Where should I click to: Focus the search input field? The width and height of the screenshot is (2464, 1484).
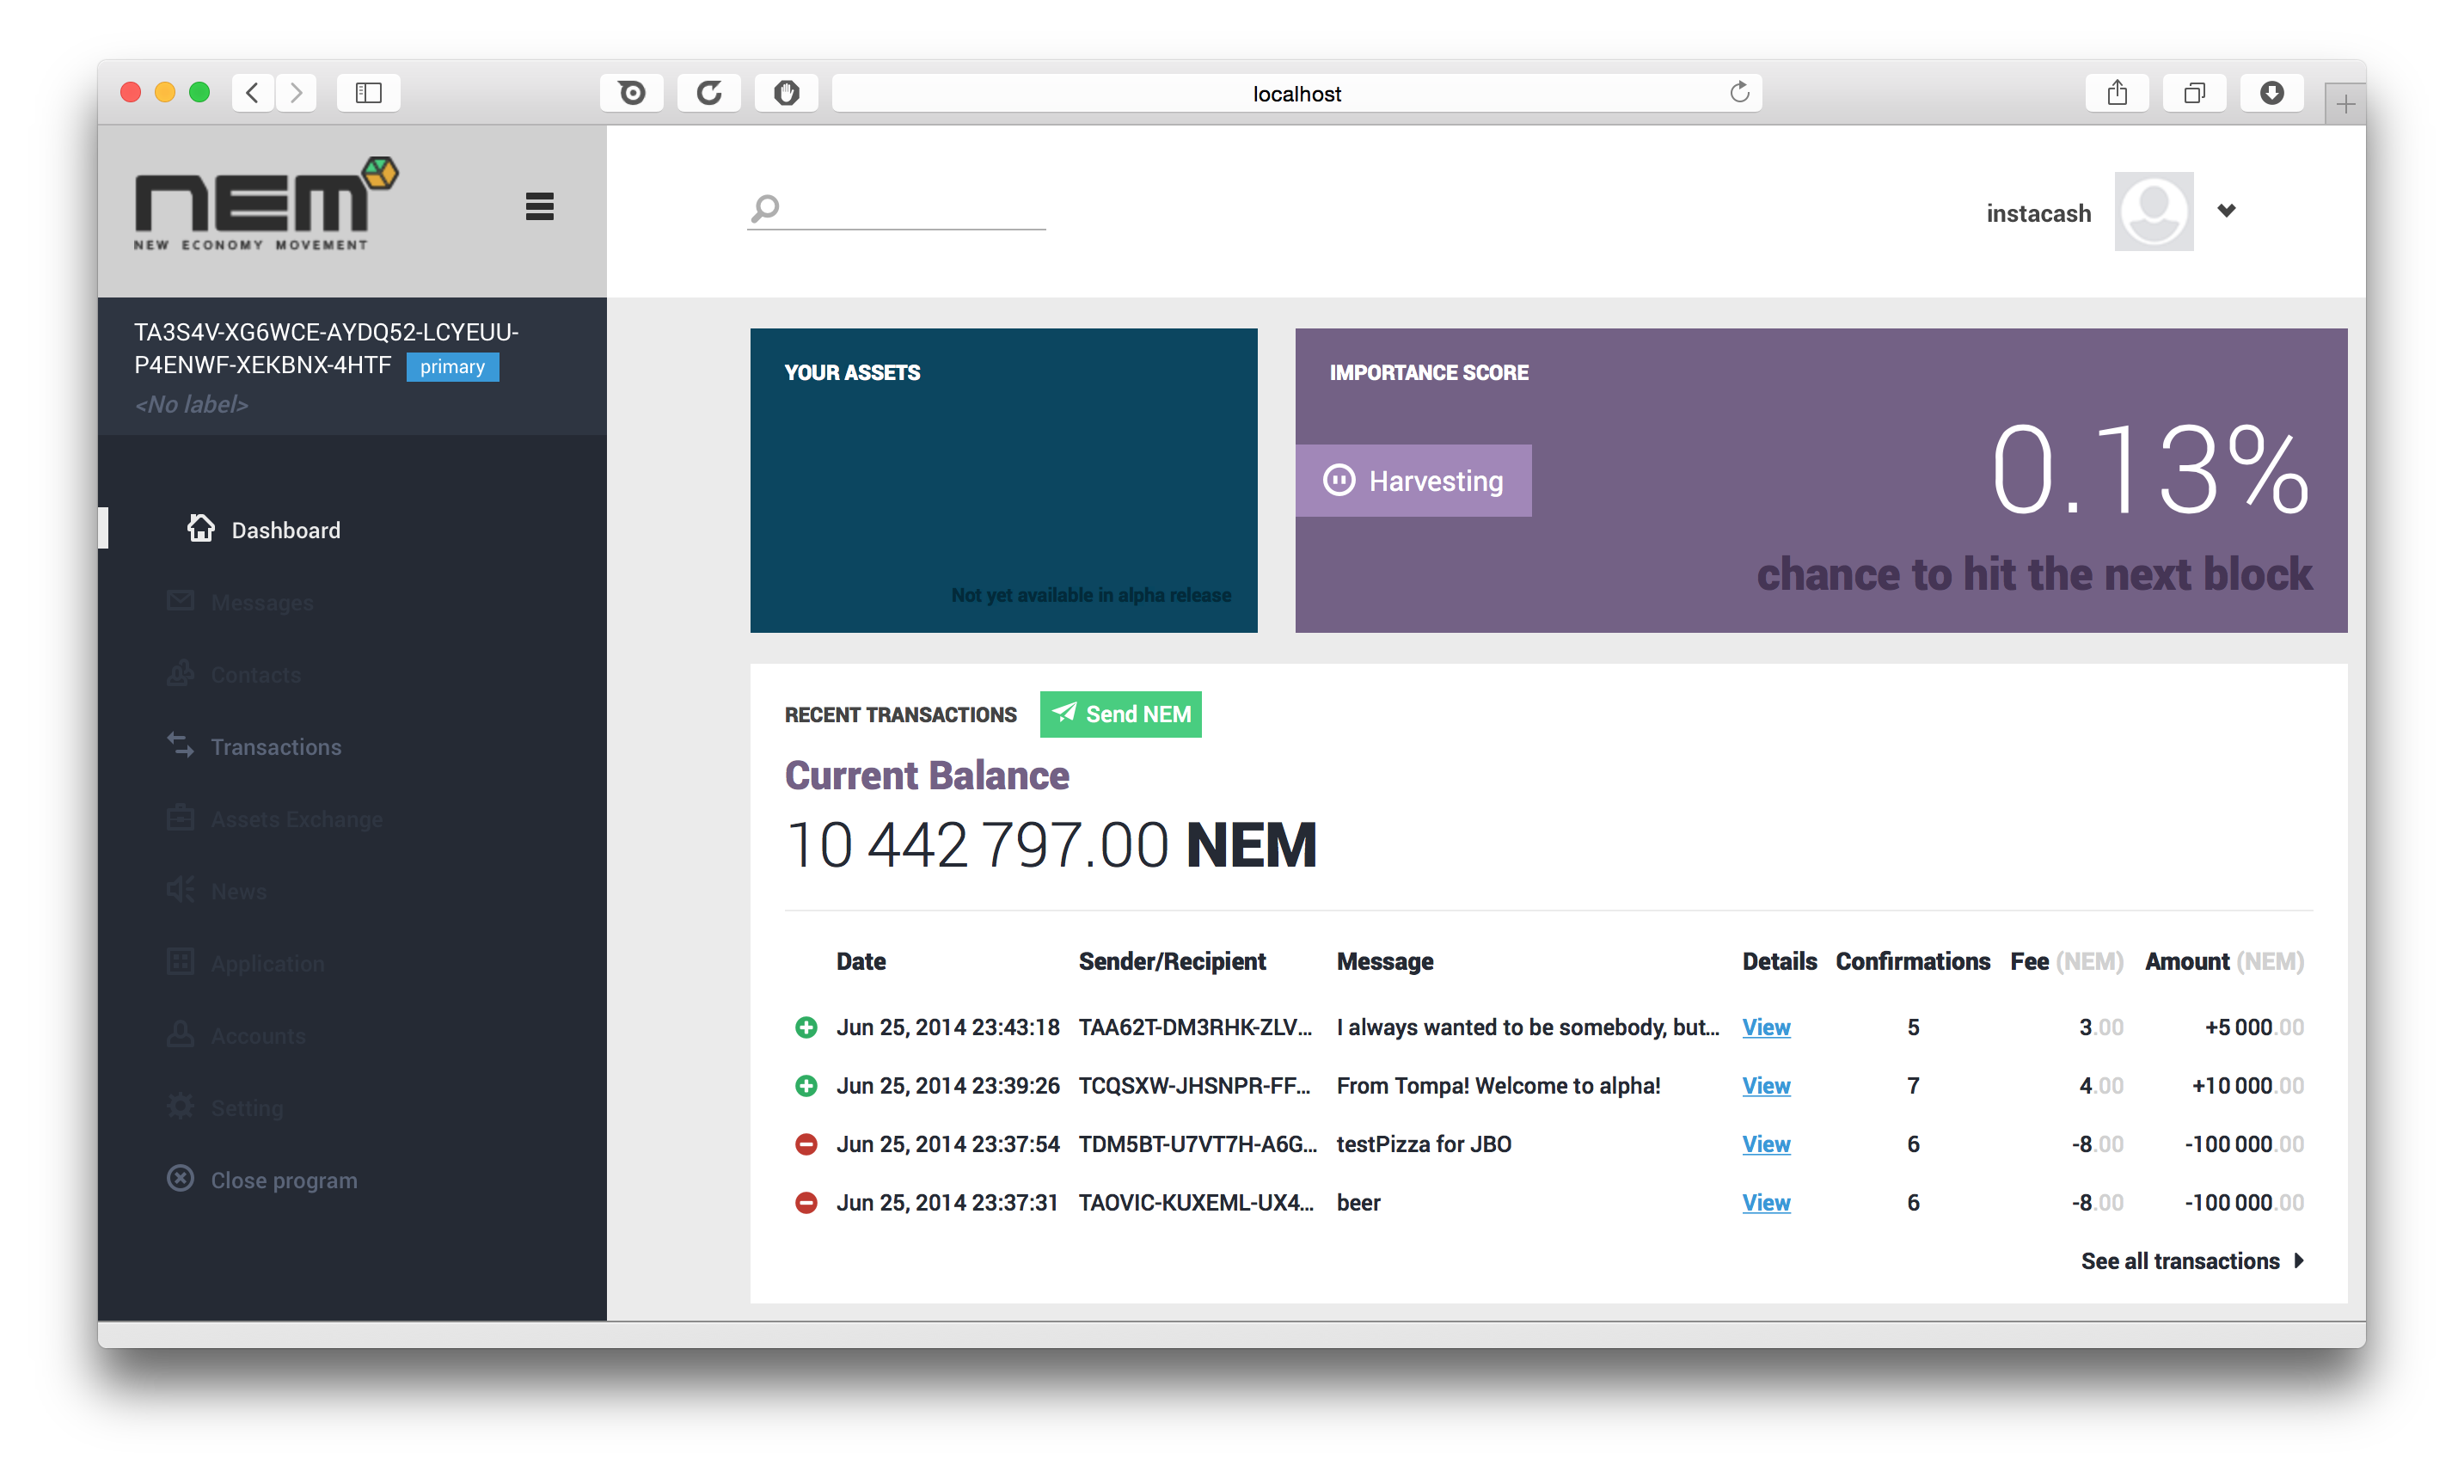[896, 208]
